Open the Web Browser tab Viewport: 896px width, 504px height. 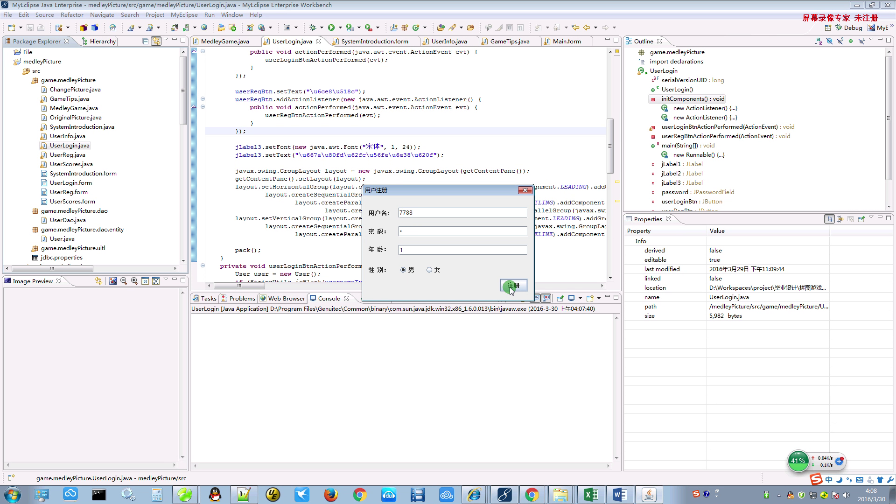282,298
